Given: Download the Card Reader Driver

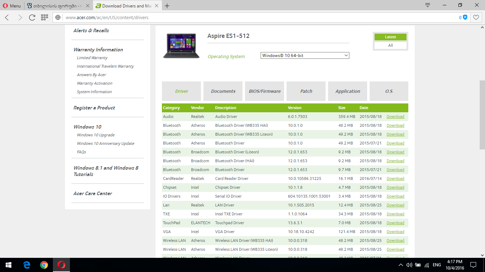Looking at the screenshot, I should [x=396, y=178].
